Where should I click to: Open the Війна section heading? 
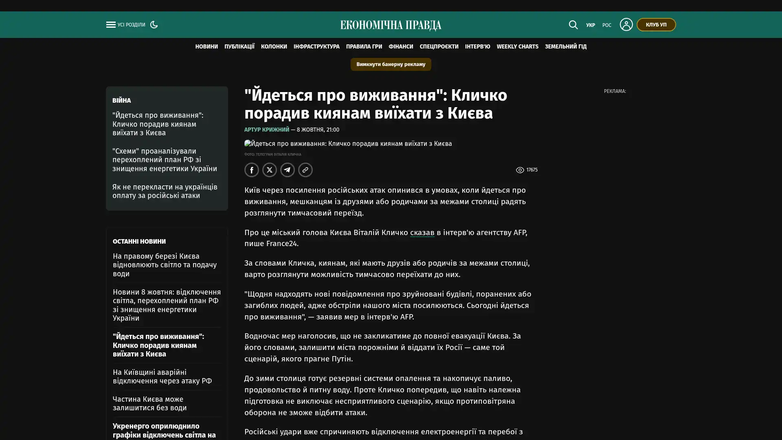(x=121, y=100)
